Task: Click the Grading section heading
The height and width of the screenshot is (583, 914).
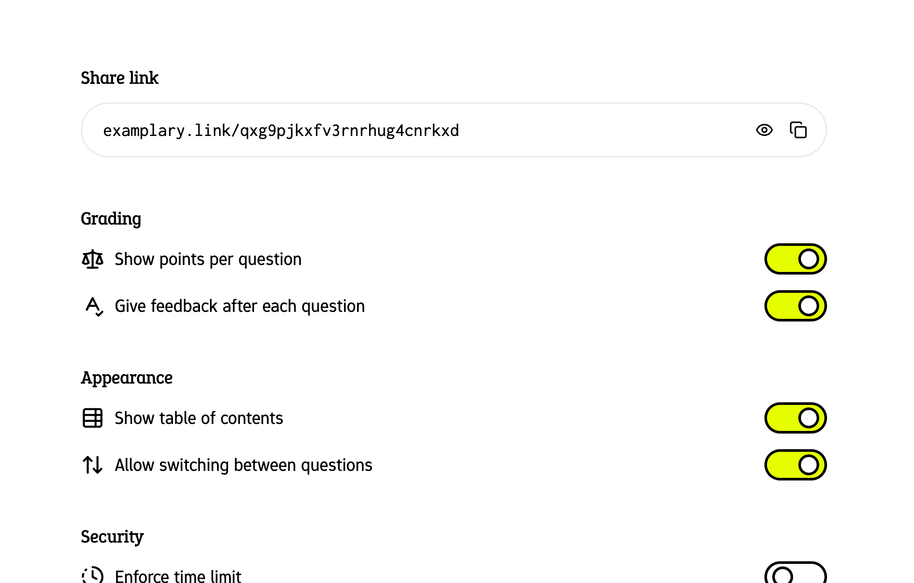Action: (x=111, y=219)
